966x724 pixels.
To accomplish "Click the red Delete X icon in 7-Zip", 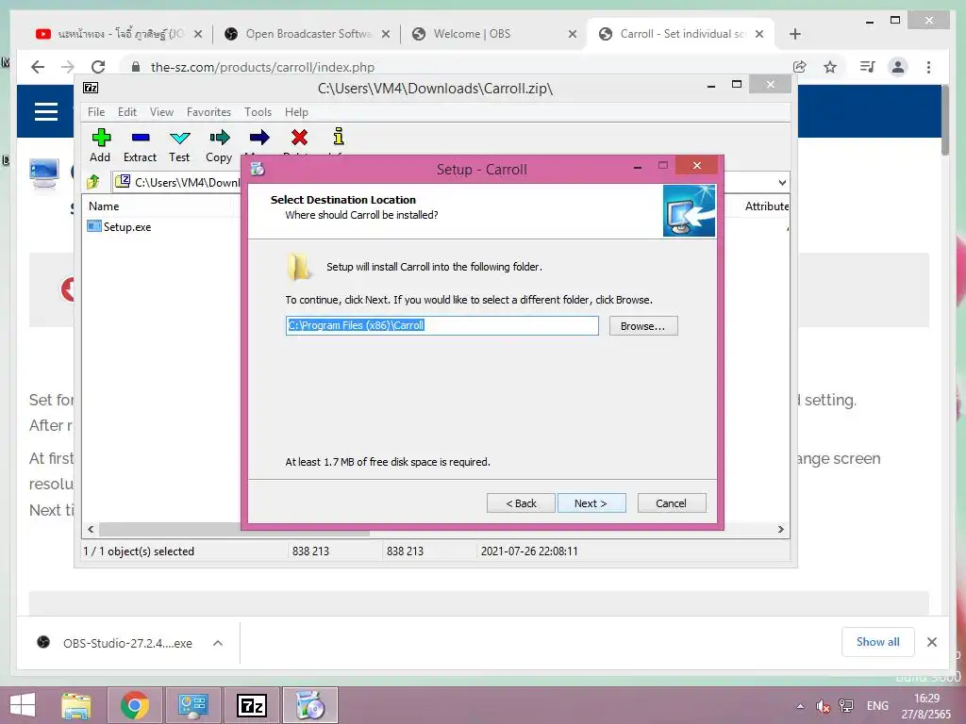I will pyautogui.click(x=299, y=138).
